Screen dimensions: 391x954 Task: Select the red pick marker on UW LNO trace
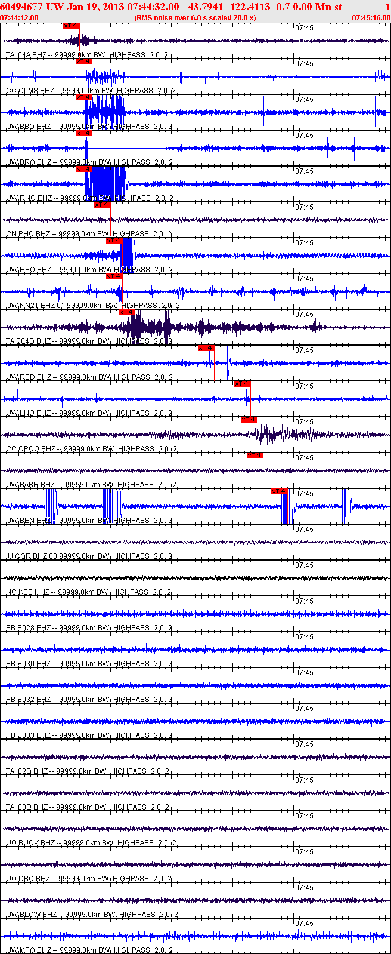tap(243, 384)
